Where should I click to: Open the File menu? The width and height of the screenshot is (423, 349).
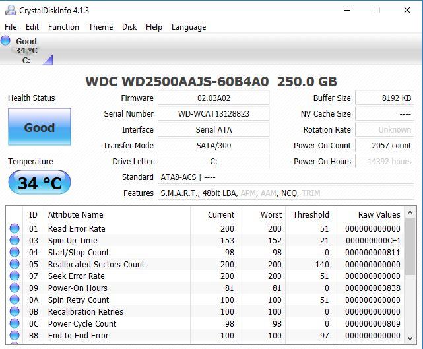[11, 27]
